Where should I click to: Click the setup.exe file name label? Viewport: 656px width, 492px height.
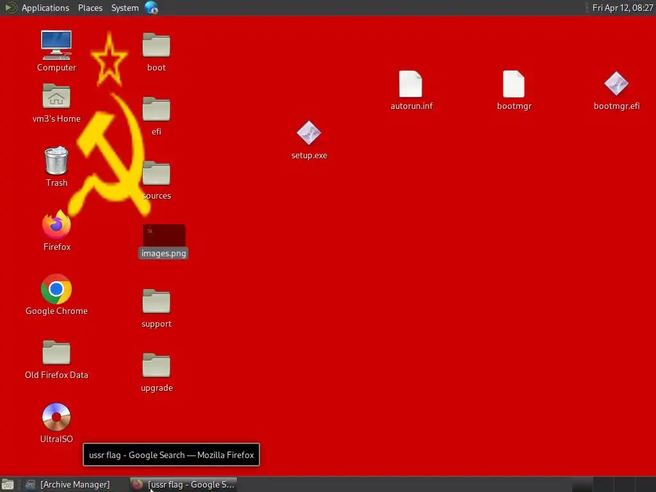(309, 155)
